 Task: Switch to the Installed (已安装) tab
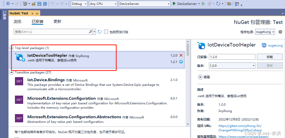coord(37,22)
